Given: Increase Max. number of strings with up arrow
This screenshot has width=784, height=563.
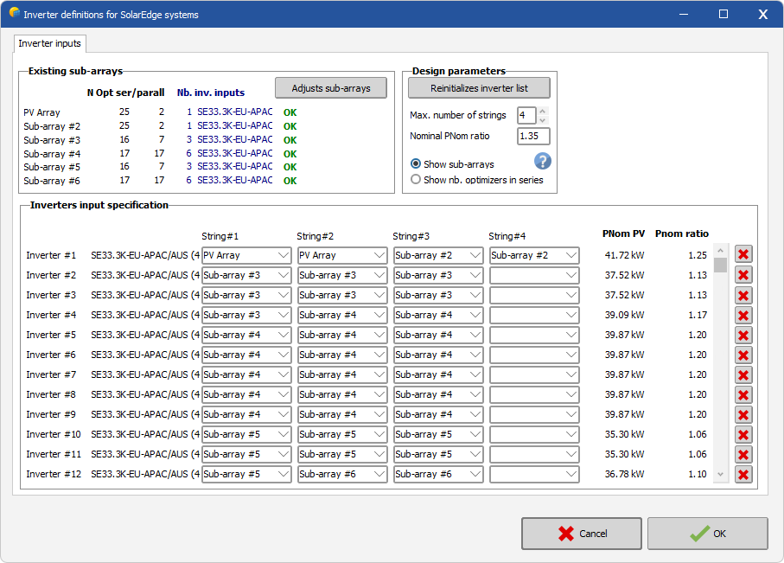Looking at the screenshot, I should [543, 111].
